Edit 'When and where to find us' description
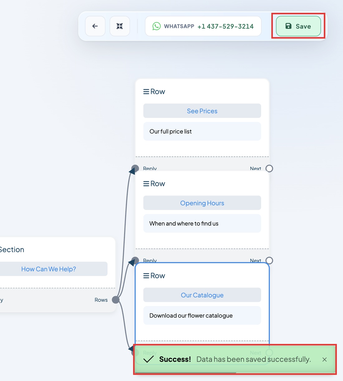Screen dimensions: 343x381 pyautogui.click(x=202, y=223)
